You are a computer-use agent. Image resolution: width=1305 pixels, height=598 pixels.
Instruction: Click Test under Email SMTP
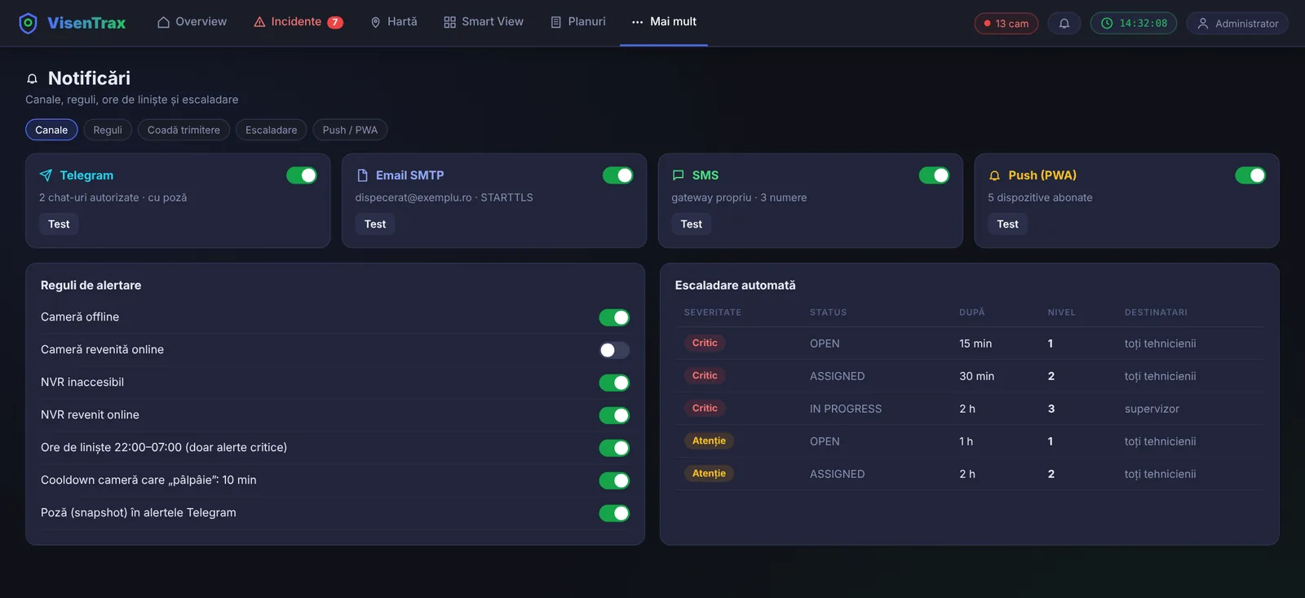375,224
